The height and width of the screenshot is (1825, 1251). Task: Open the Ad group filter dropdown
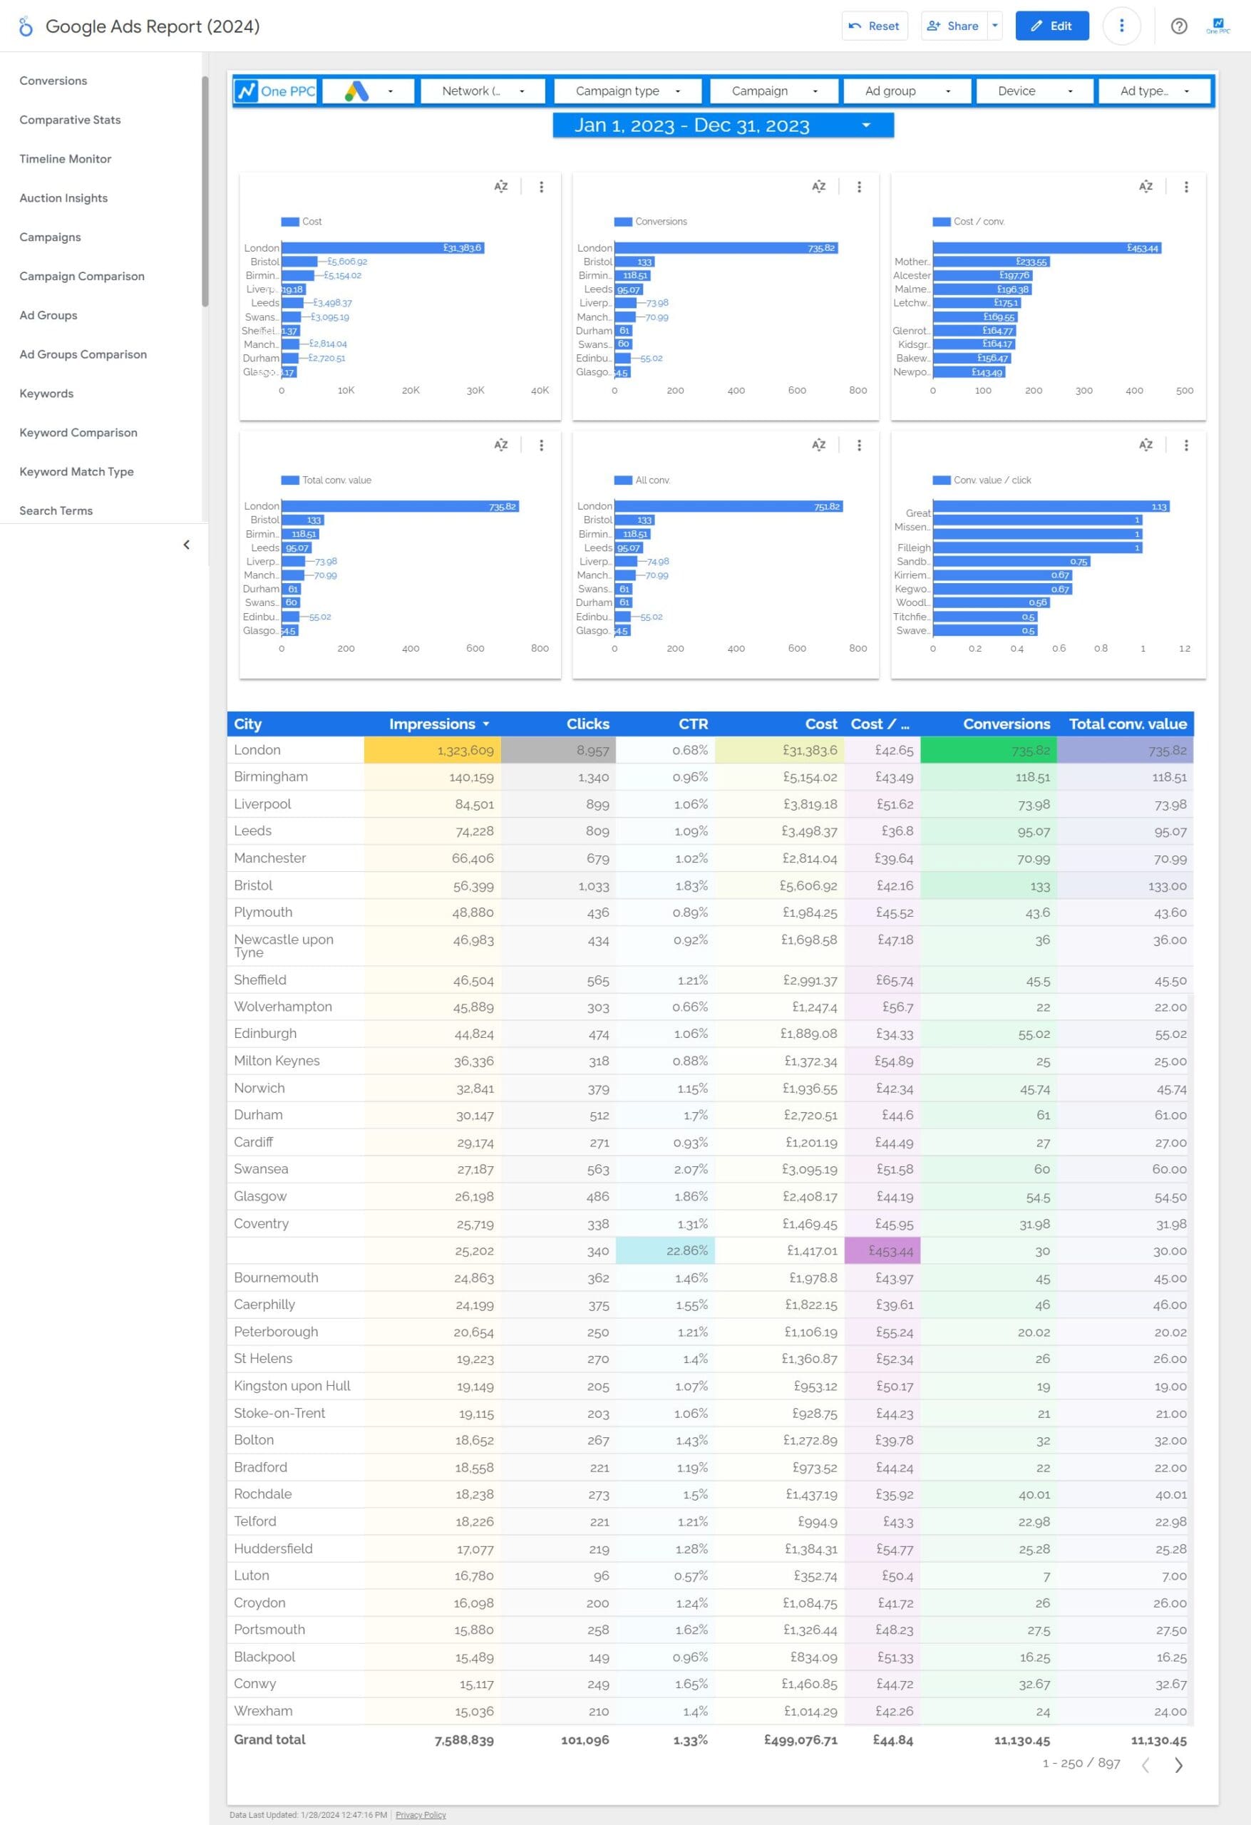(x=907, y=91)
